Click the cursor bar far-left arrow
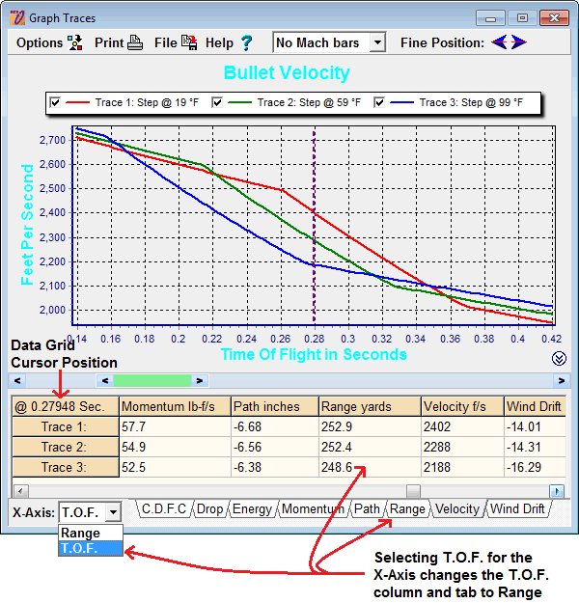This screenshot has width=579, height=603. pyautogui.click(x=17, y=380)
